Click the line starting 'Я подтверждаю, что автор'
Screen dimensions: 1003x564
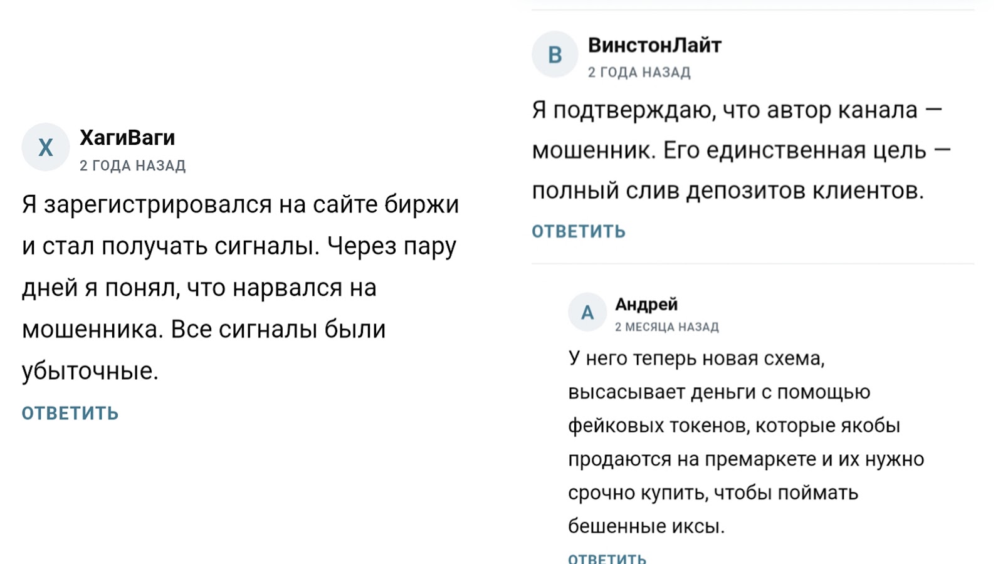(x=737, y=110)
